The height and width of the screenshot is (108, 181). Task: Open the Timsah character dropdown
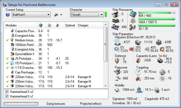click(x=87, y=15)
